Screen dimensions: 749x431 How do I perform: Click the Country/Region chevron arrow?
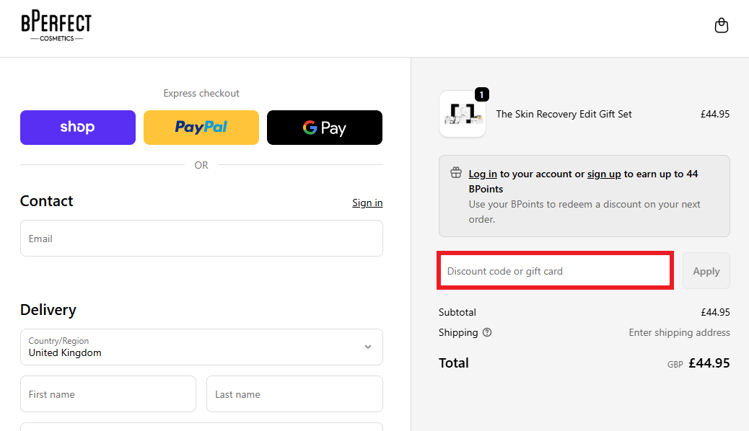pyautogui.click(x=367, y=347)
